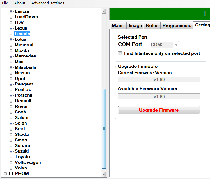Open the About menu
The height and width of the screenshot is (179, 211).
[x=20, y=3]
